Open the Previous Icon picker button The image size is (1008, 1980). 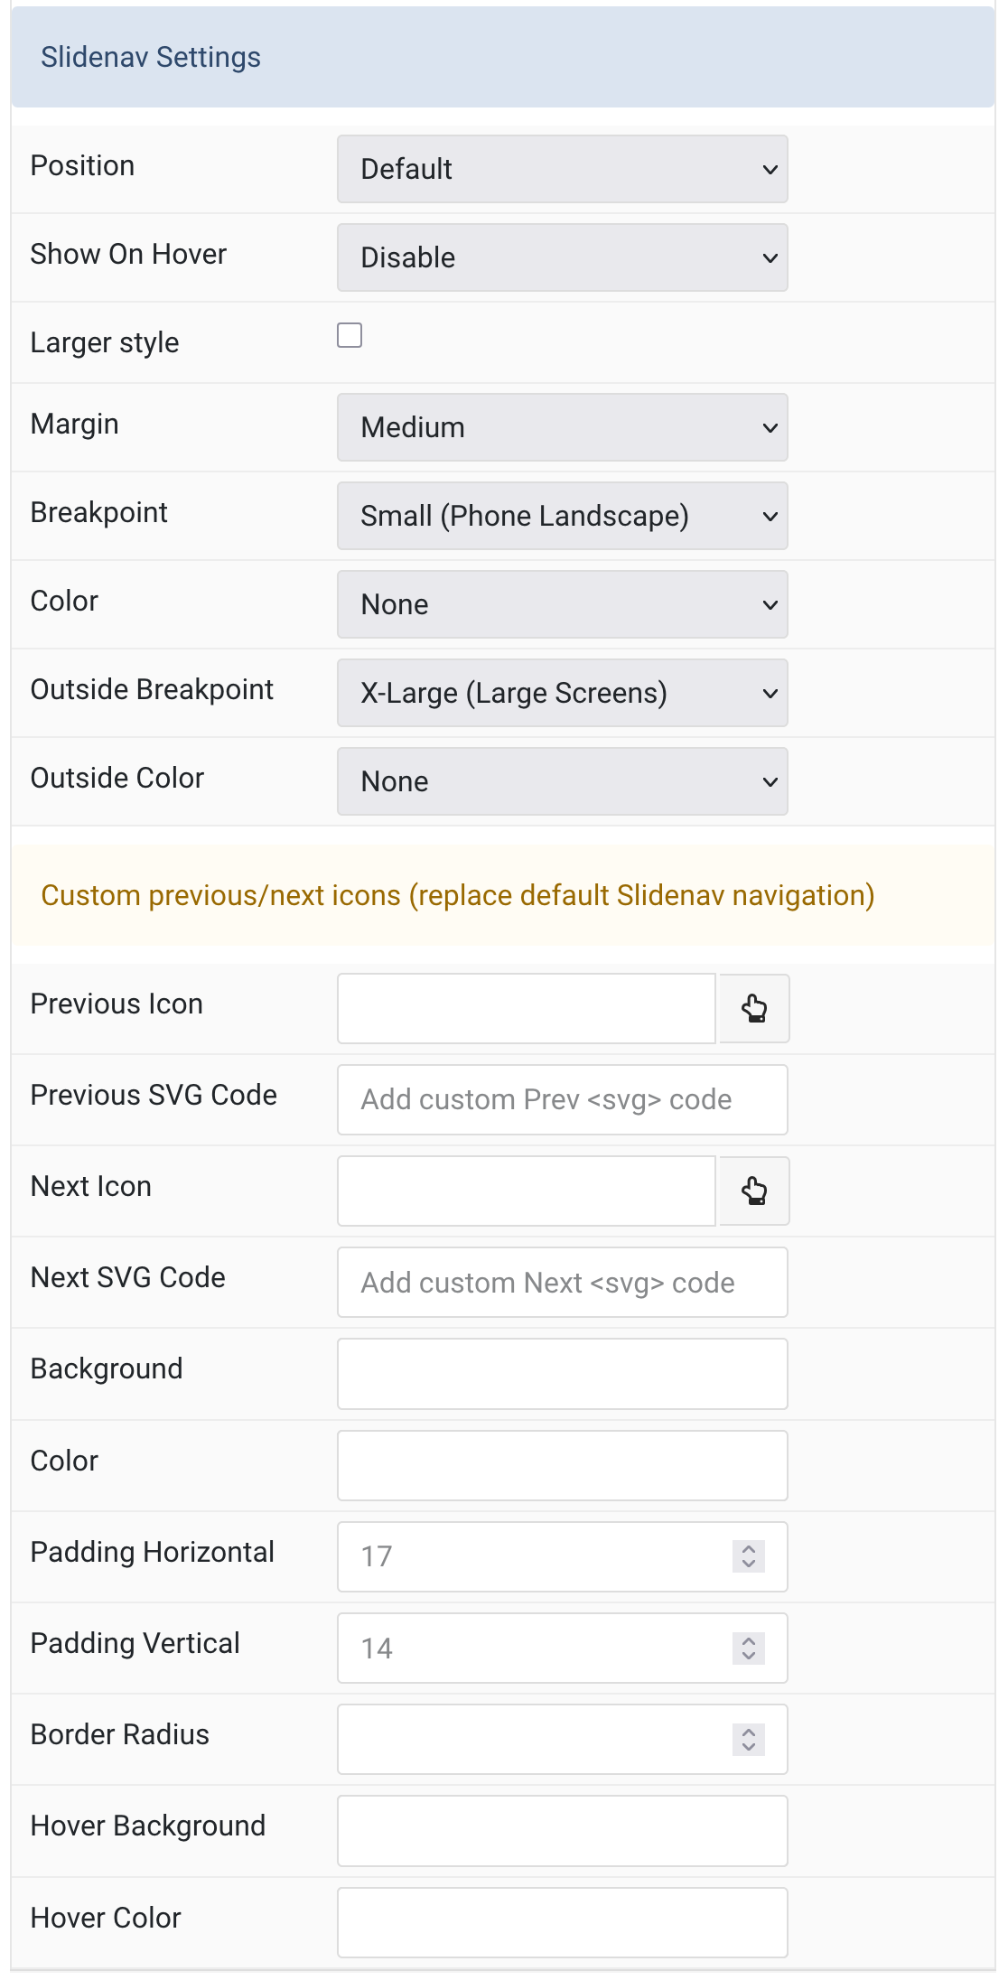pyautogui.click(x=753, y=1008)
